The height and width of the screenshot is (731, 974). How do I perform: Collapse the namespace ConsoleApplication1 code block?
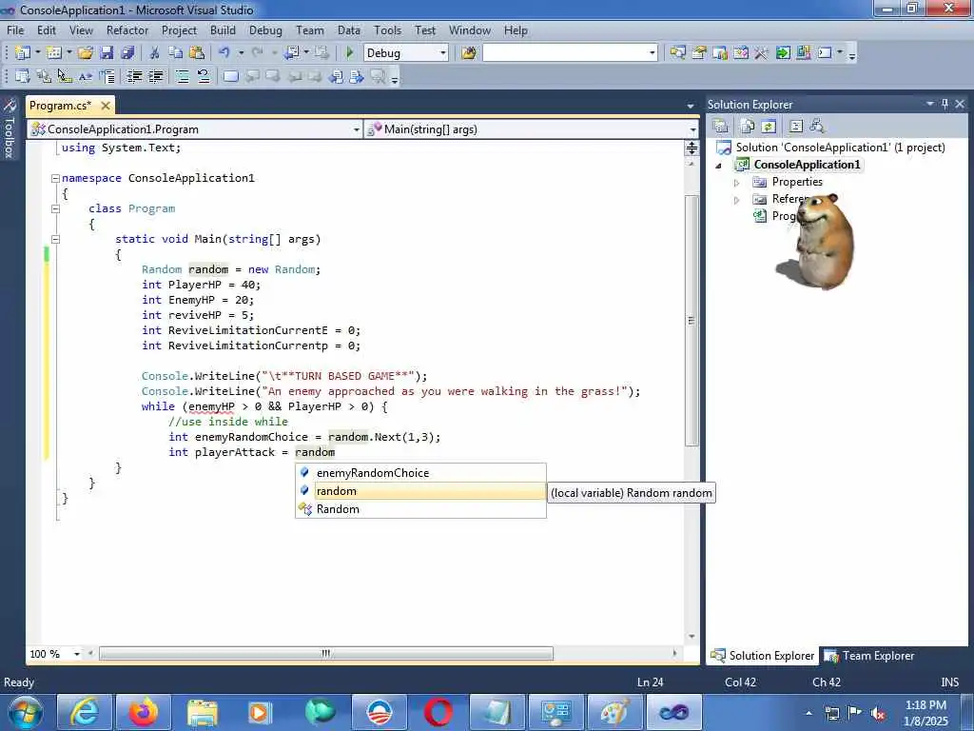coord(55,178)
